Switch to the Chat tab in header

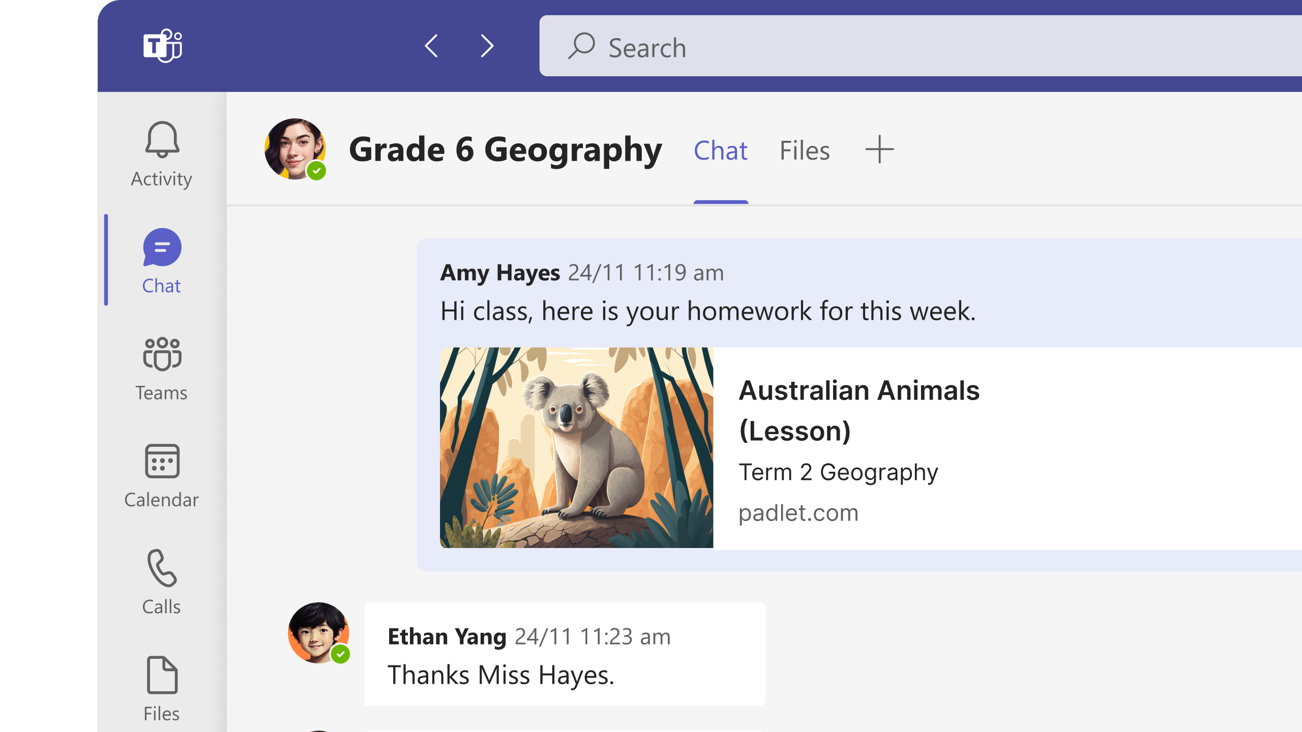tap(721, 150)
